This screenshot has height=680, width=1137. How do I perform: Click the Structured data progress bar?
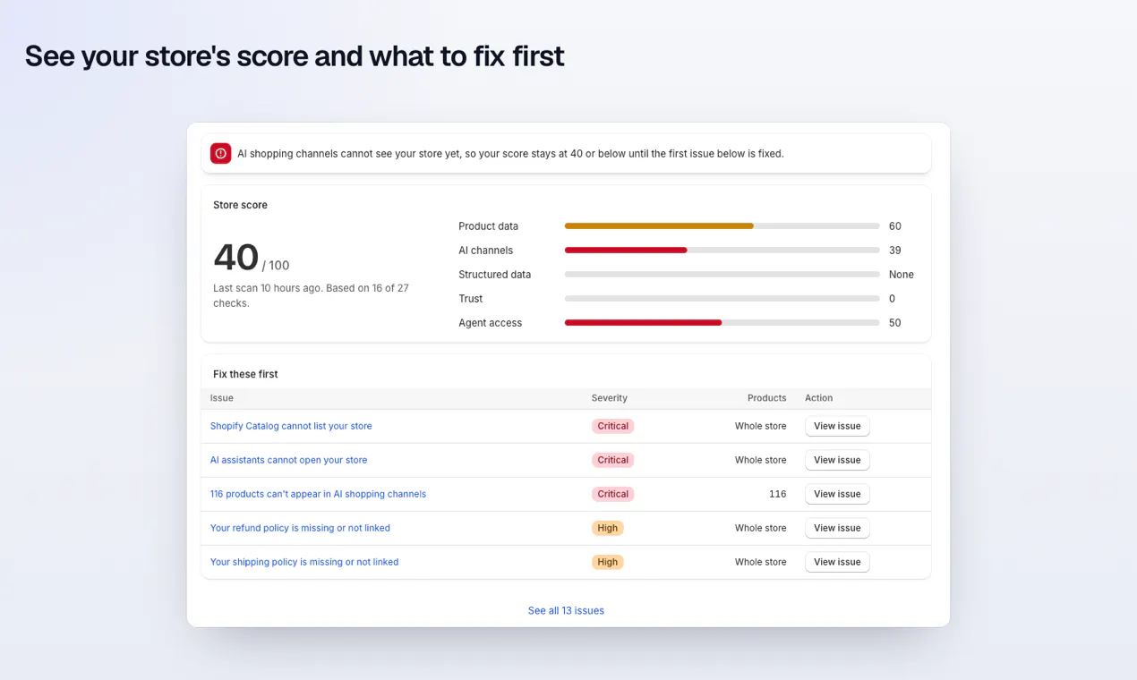coord(722,275)
